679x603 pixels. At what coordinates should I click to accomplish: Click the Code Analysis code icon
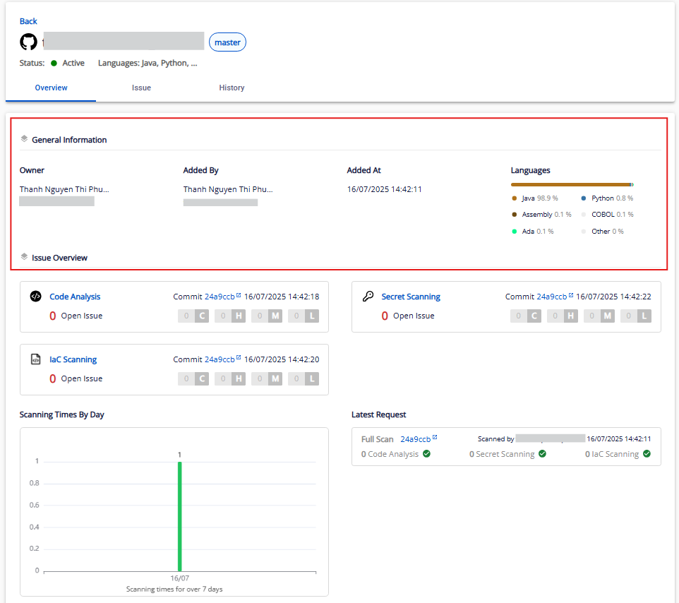35,297
